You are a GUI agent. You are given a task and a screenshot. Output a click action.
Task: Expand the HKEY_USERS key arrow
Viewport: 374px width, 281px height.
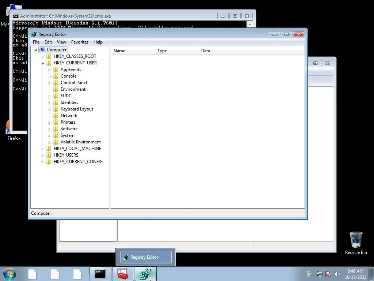point(42,155)
